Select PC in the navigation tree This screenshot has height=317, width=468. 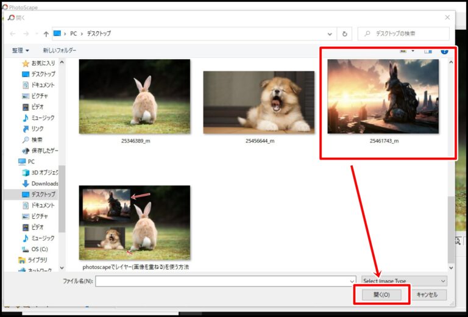pyautogui.click(x=27, y=162)
